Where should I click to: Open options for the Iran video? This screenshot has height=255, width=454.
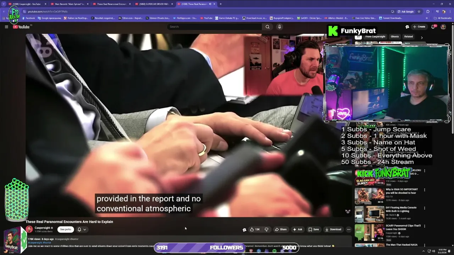tap(425, 190)
